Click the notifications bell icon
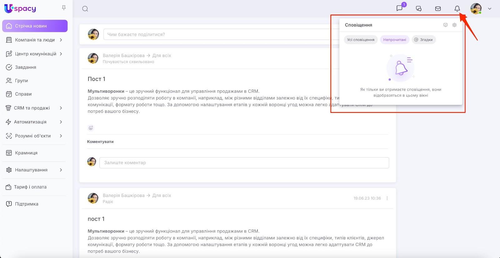 click(x=457, y=9)
